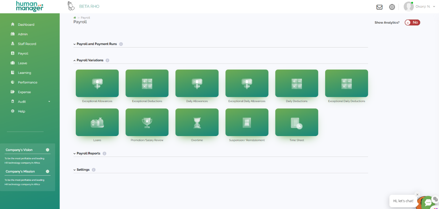Image resolution: width=439 pixels, height=209 pixels.
Task: Collapse the Payroll Variations section
Action: tap(90, 60)
